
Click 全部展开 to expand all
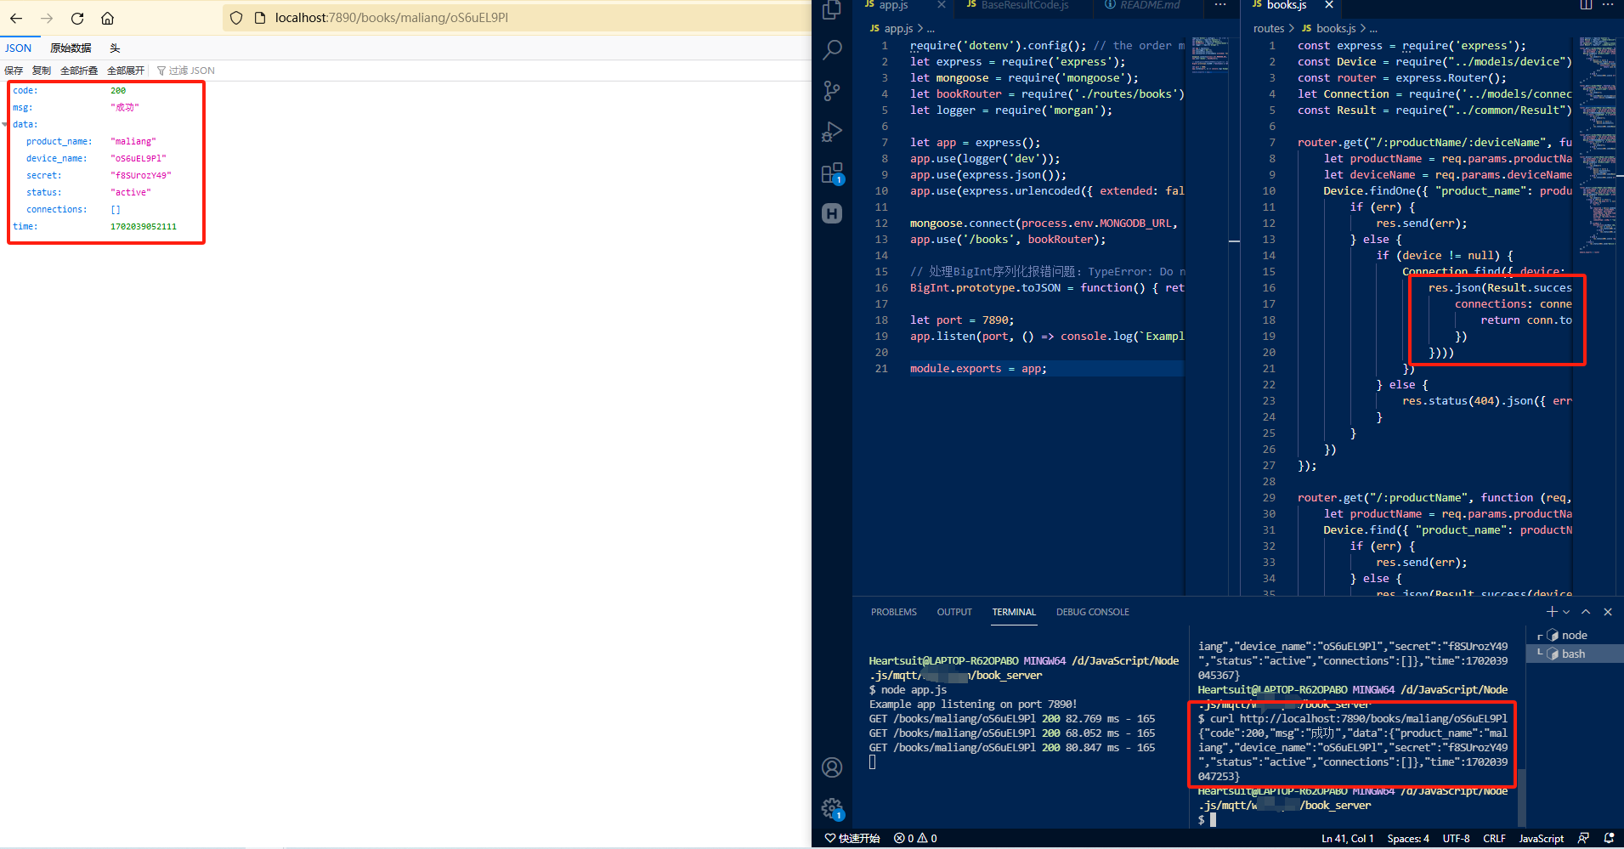pos(126,71)
